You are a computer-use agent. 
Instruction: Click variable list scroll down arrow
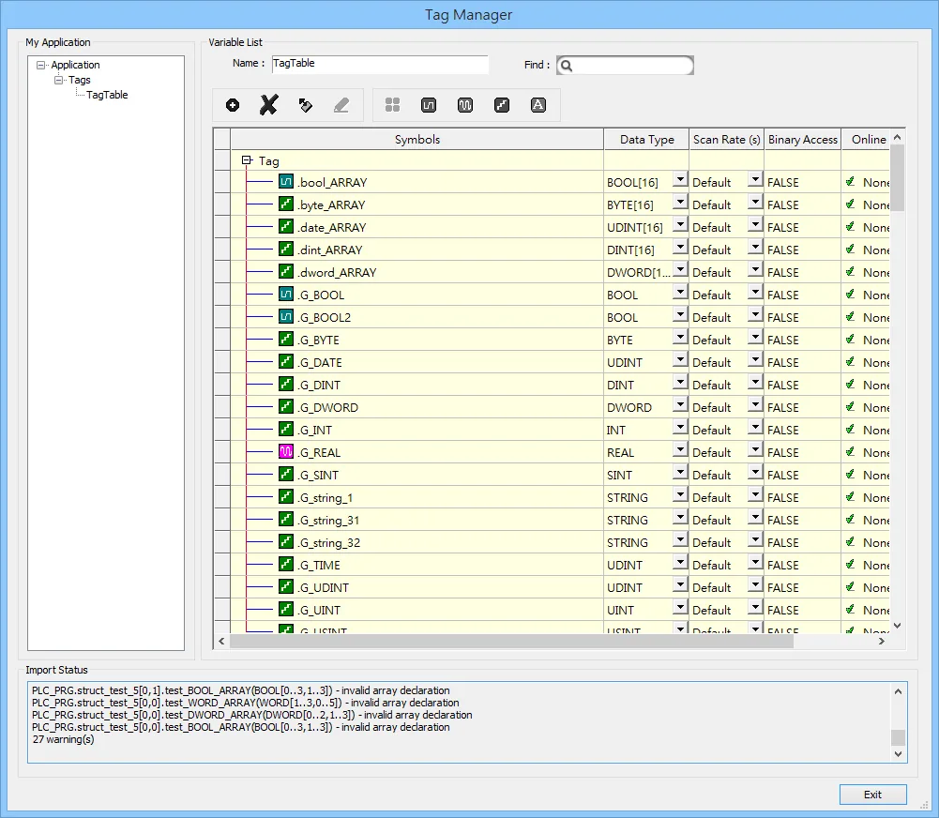click(897, 626)
